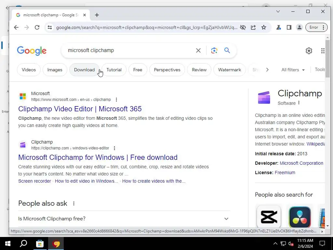This screenshot has height=250, width=333.
Task: Click the Chrome taskbar icon
Action: 56,243
